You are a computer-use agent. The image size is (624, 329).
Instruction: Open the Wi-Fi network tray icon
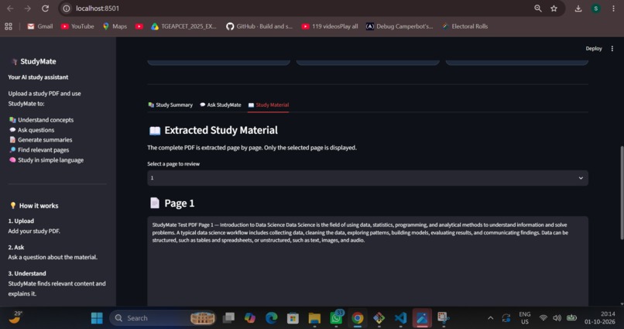click(543, 318)
